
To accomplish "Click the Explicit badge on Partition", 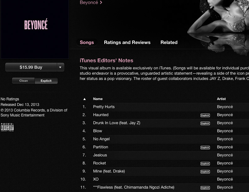I will (205, 147).
